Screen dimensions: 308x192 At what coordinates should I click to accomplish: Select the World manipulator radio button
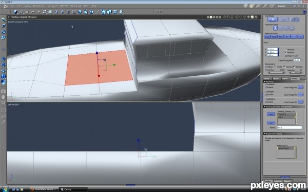point(275,67)
